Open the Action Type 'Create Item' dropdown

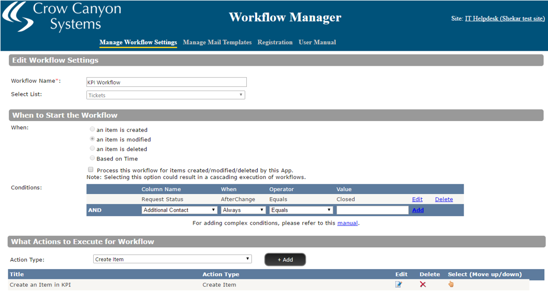pos(172,259)
